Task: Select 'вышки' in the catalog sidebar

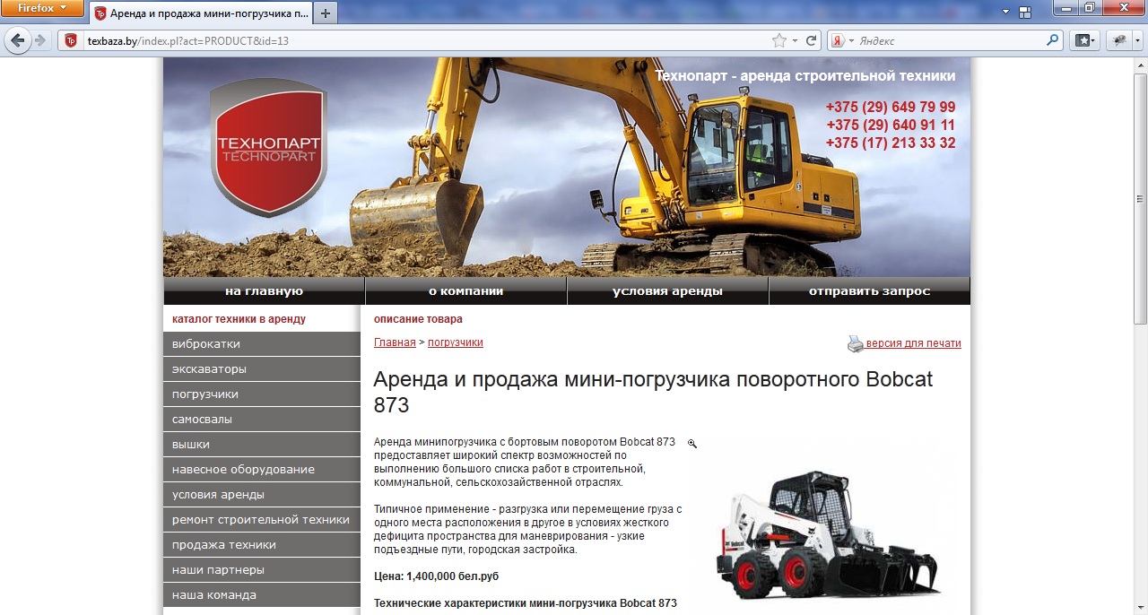Action: tap(262, 445)
